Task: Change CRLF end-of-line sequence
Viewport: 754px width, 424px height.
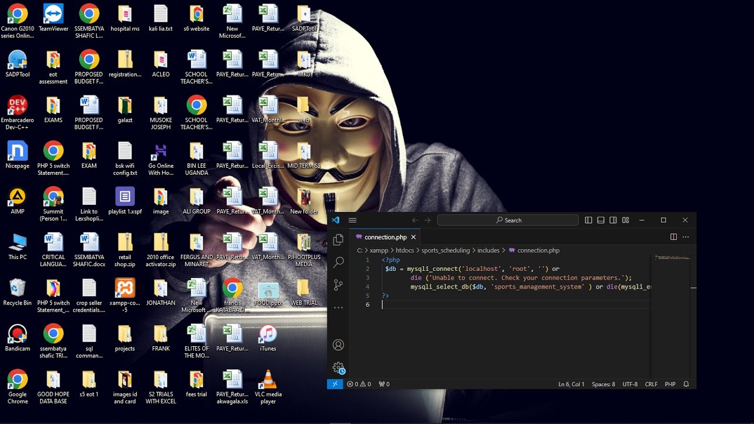Action: pos(651,384)
